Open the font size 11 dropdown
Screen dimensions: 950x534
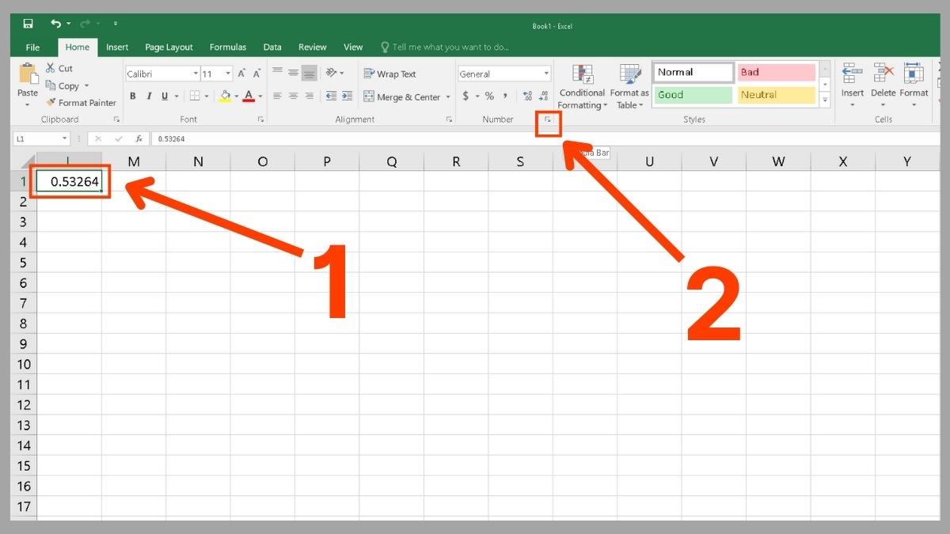[x=228, y=74]
